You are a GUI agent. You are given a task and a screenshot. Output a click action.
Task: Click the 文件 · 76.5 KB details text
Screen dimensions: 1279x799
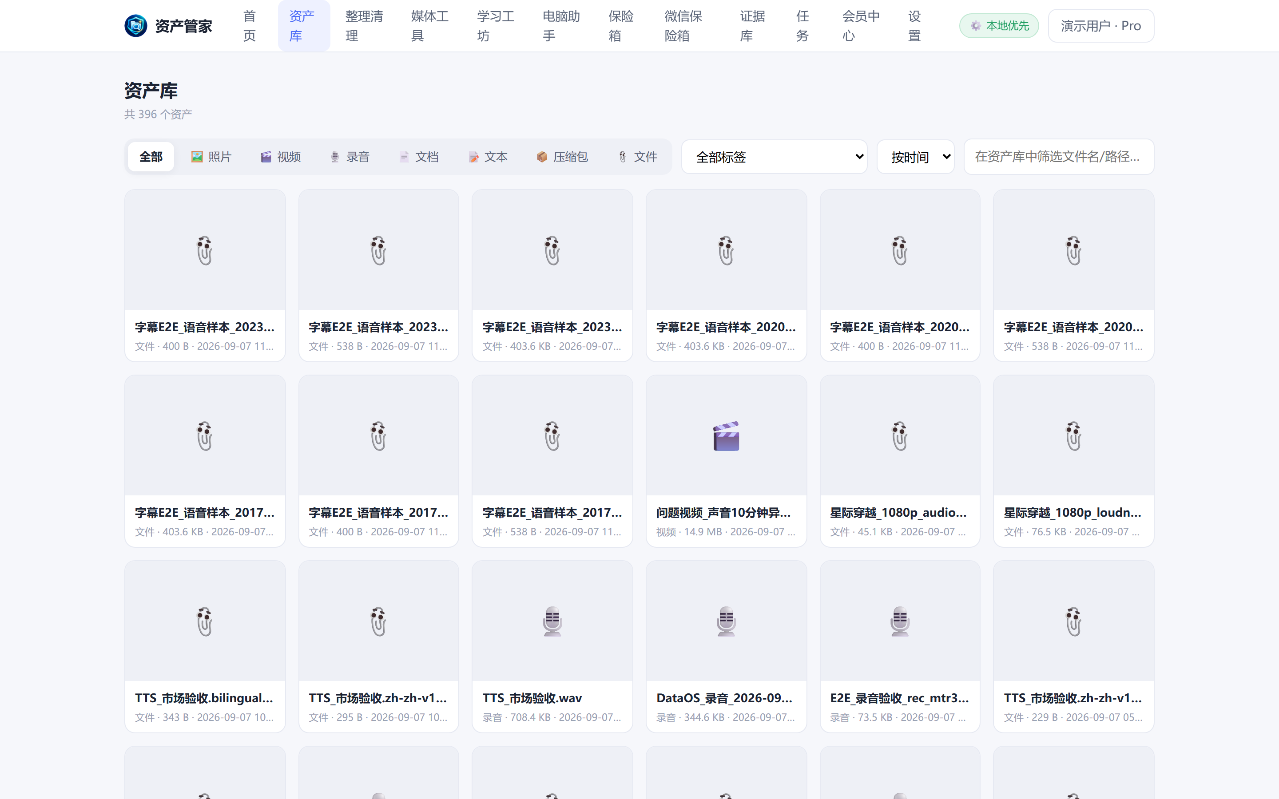coord(1072,532)
